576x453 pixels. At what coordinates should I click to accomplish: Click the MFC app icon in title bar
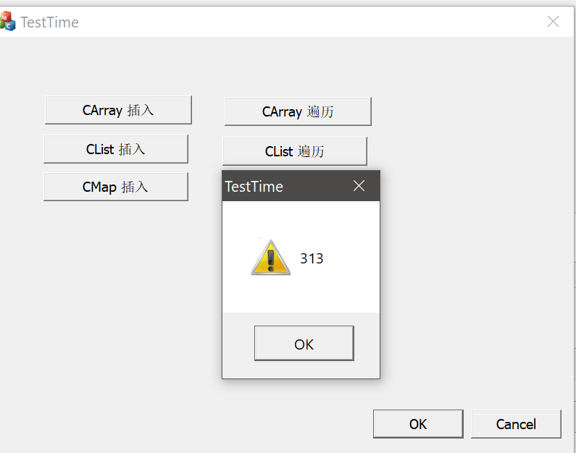[x=7, y=21]
